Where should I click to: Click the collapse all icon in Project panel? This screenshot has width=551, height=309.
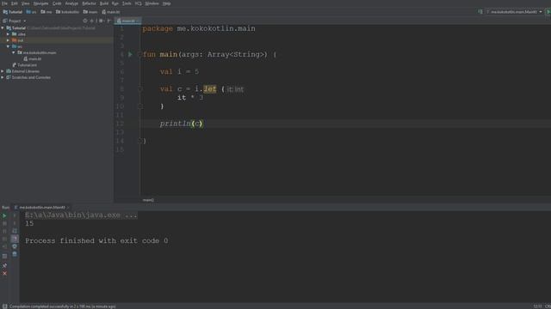[x=93, y=21]
